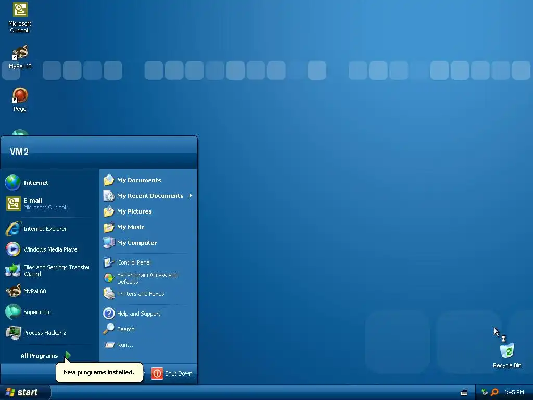Open Files and Settings Transfer Wizard
The height and width of the screenshot is (400, 533).
tap(50, 270)
